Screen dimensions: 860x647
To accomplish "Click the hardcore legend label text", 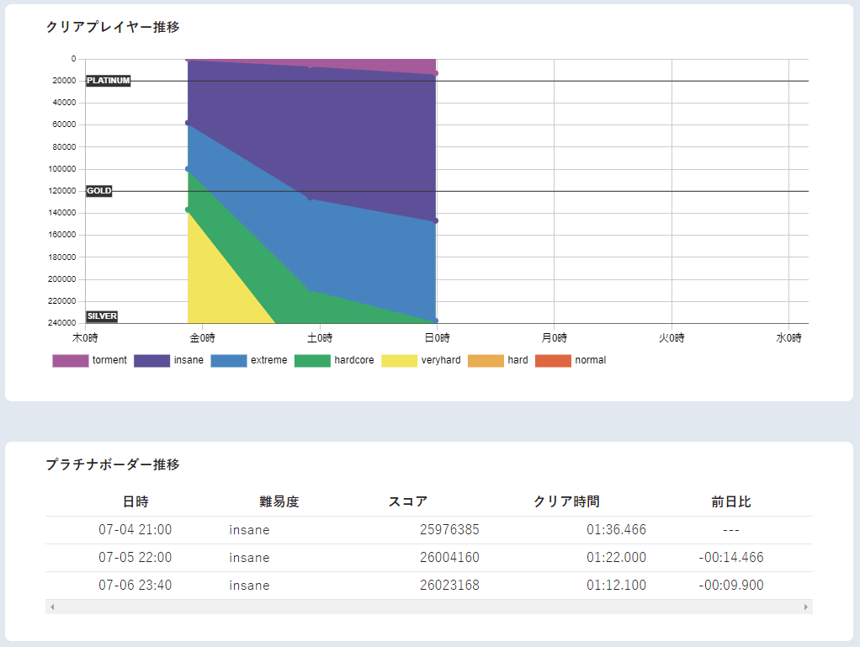I will [x=353, y=360].
